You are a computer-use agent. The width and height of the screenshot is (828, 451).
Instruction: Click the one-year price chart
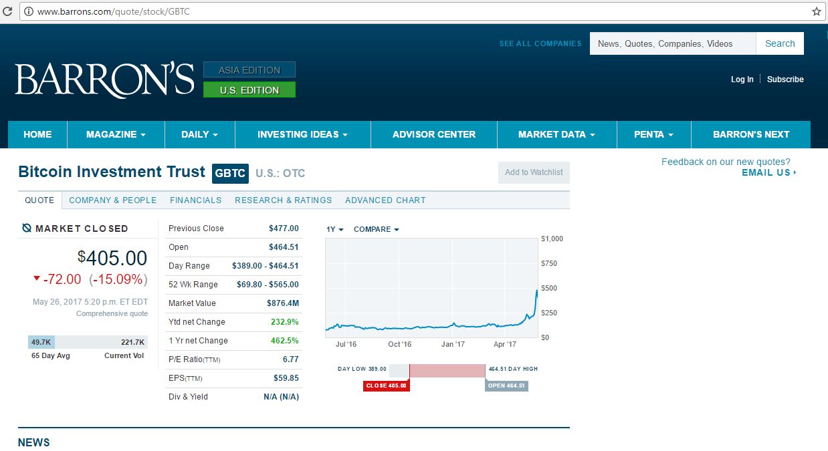[432, 288]
